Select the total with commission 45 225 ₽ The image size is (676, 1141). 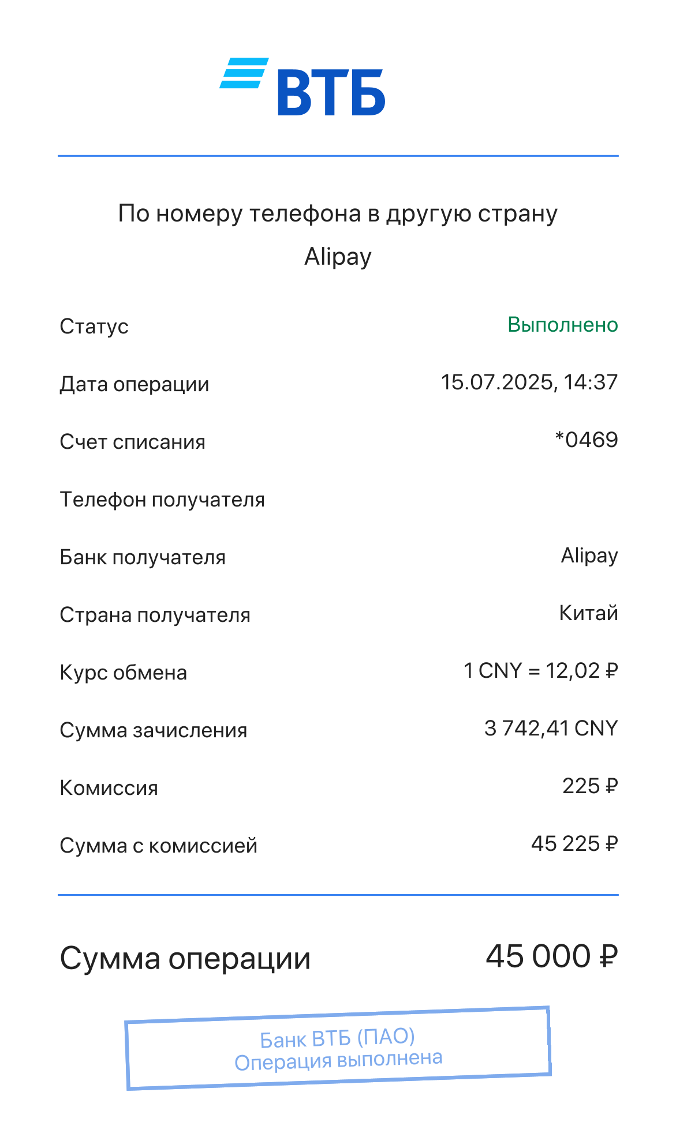(x=574, y=844)
